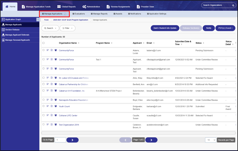Click group icon for St. Lukes UCC row
Image resolution: width=238 pixels, height=151 pixels.
[56, 78]
